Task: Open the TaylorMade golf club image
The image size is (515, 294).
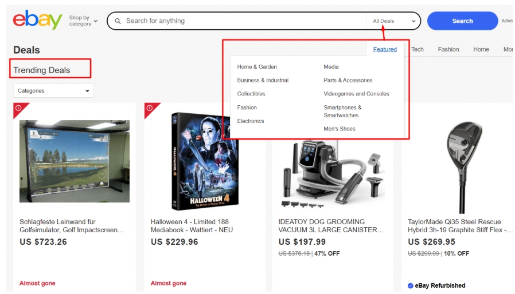Action: click(462, 168)
